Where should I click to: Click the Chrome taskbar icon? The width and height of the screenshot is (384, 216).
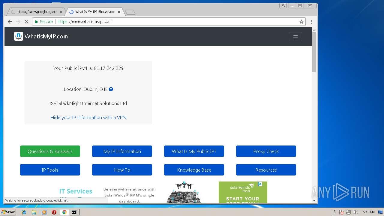tap(64, 212)
